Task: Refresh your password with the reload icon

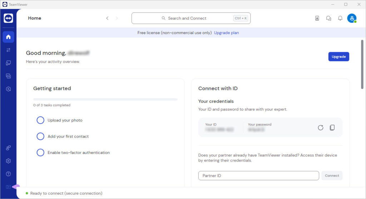Action: coord(321,128)
